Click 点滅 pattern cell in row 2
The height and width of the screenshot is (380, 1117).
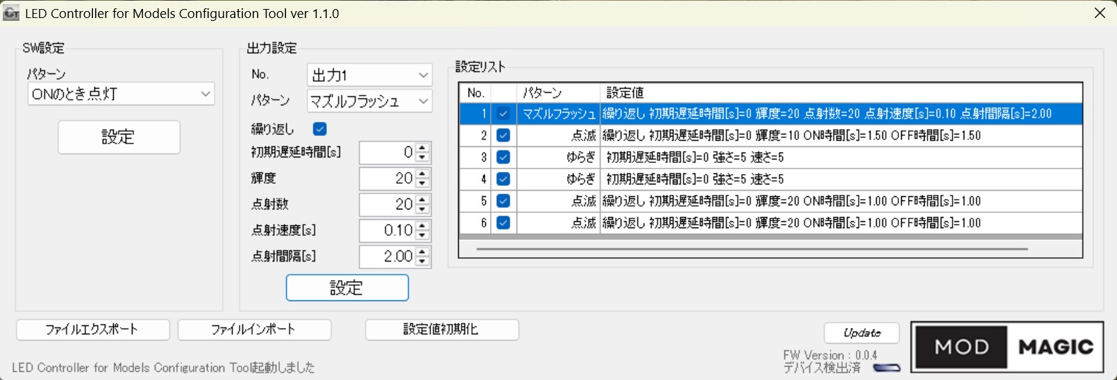pos(559,135)
